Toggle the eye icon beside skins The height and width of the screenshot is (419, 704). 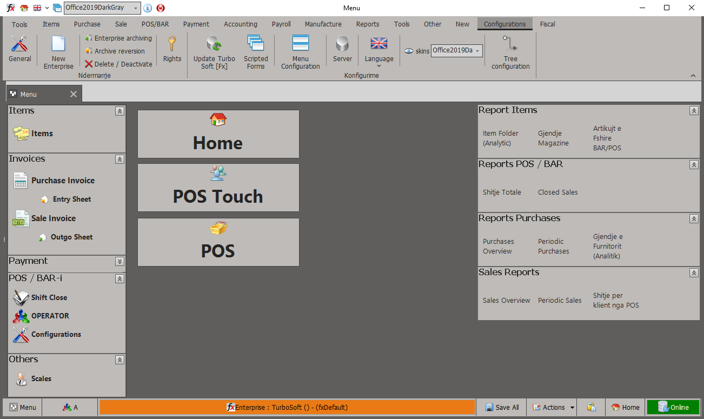(x=409, y=51)
